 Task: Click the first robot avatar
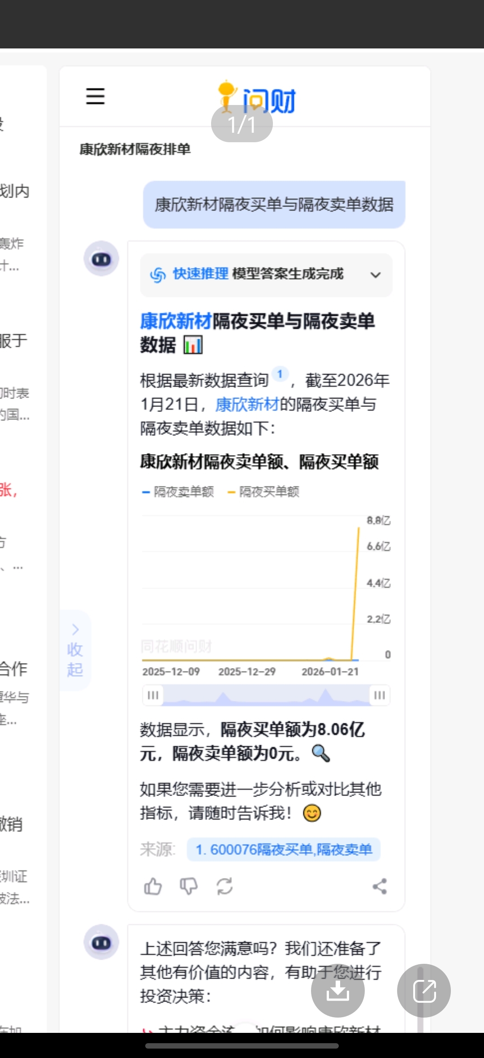click(x=101, y=258)
